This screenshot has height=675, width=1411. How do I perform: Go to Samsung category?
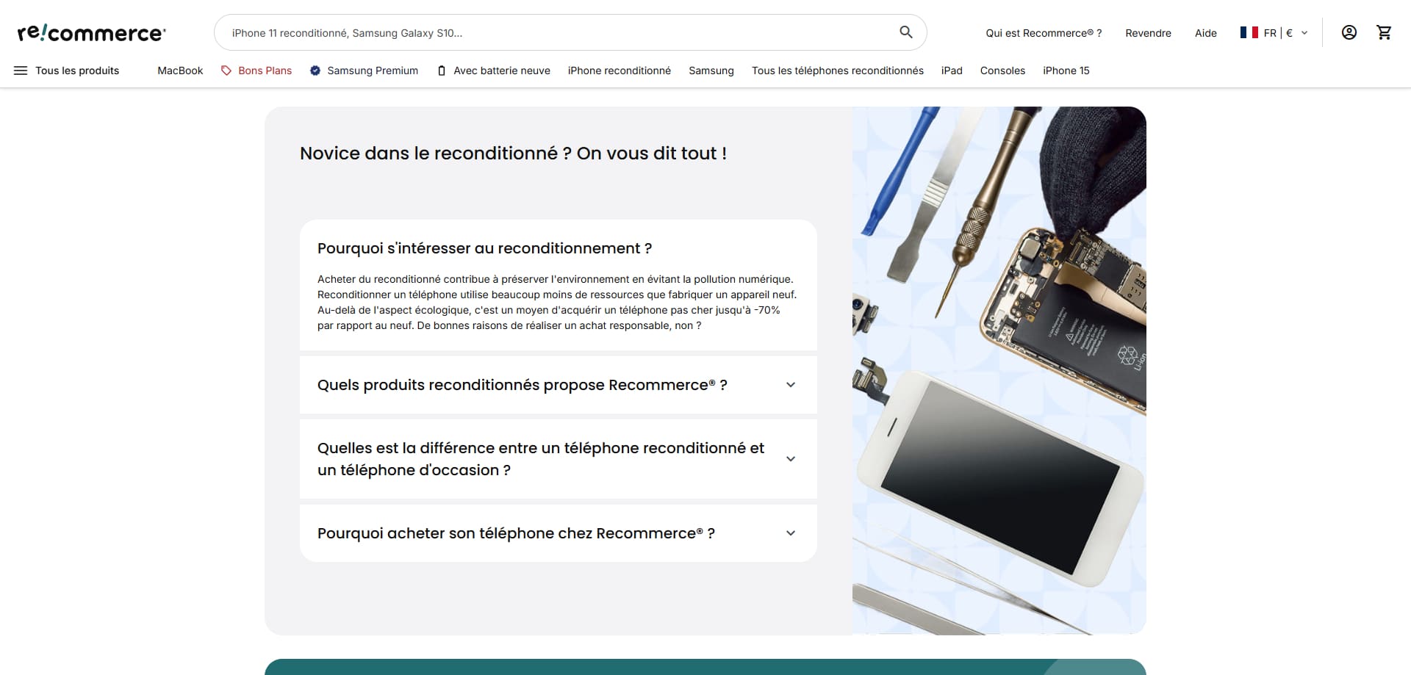711,71
